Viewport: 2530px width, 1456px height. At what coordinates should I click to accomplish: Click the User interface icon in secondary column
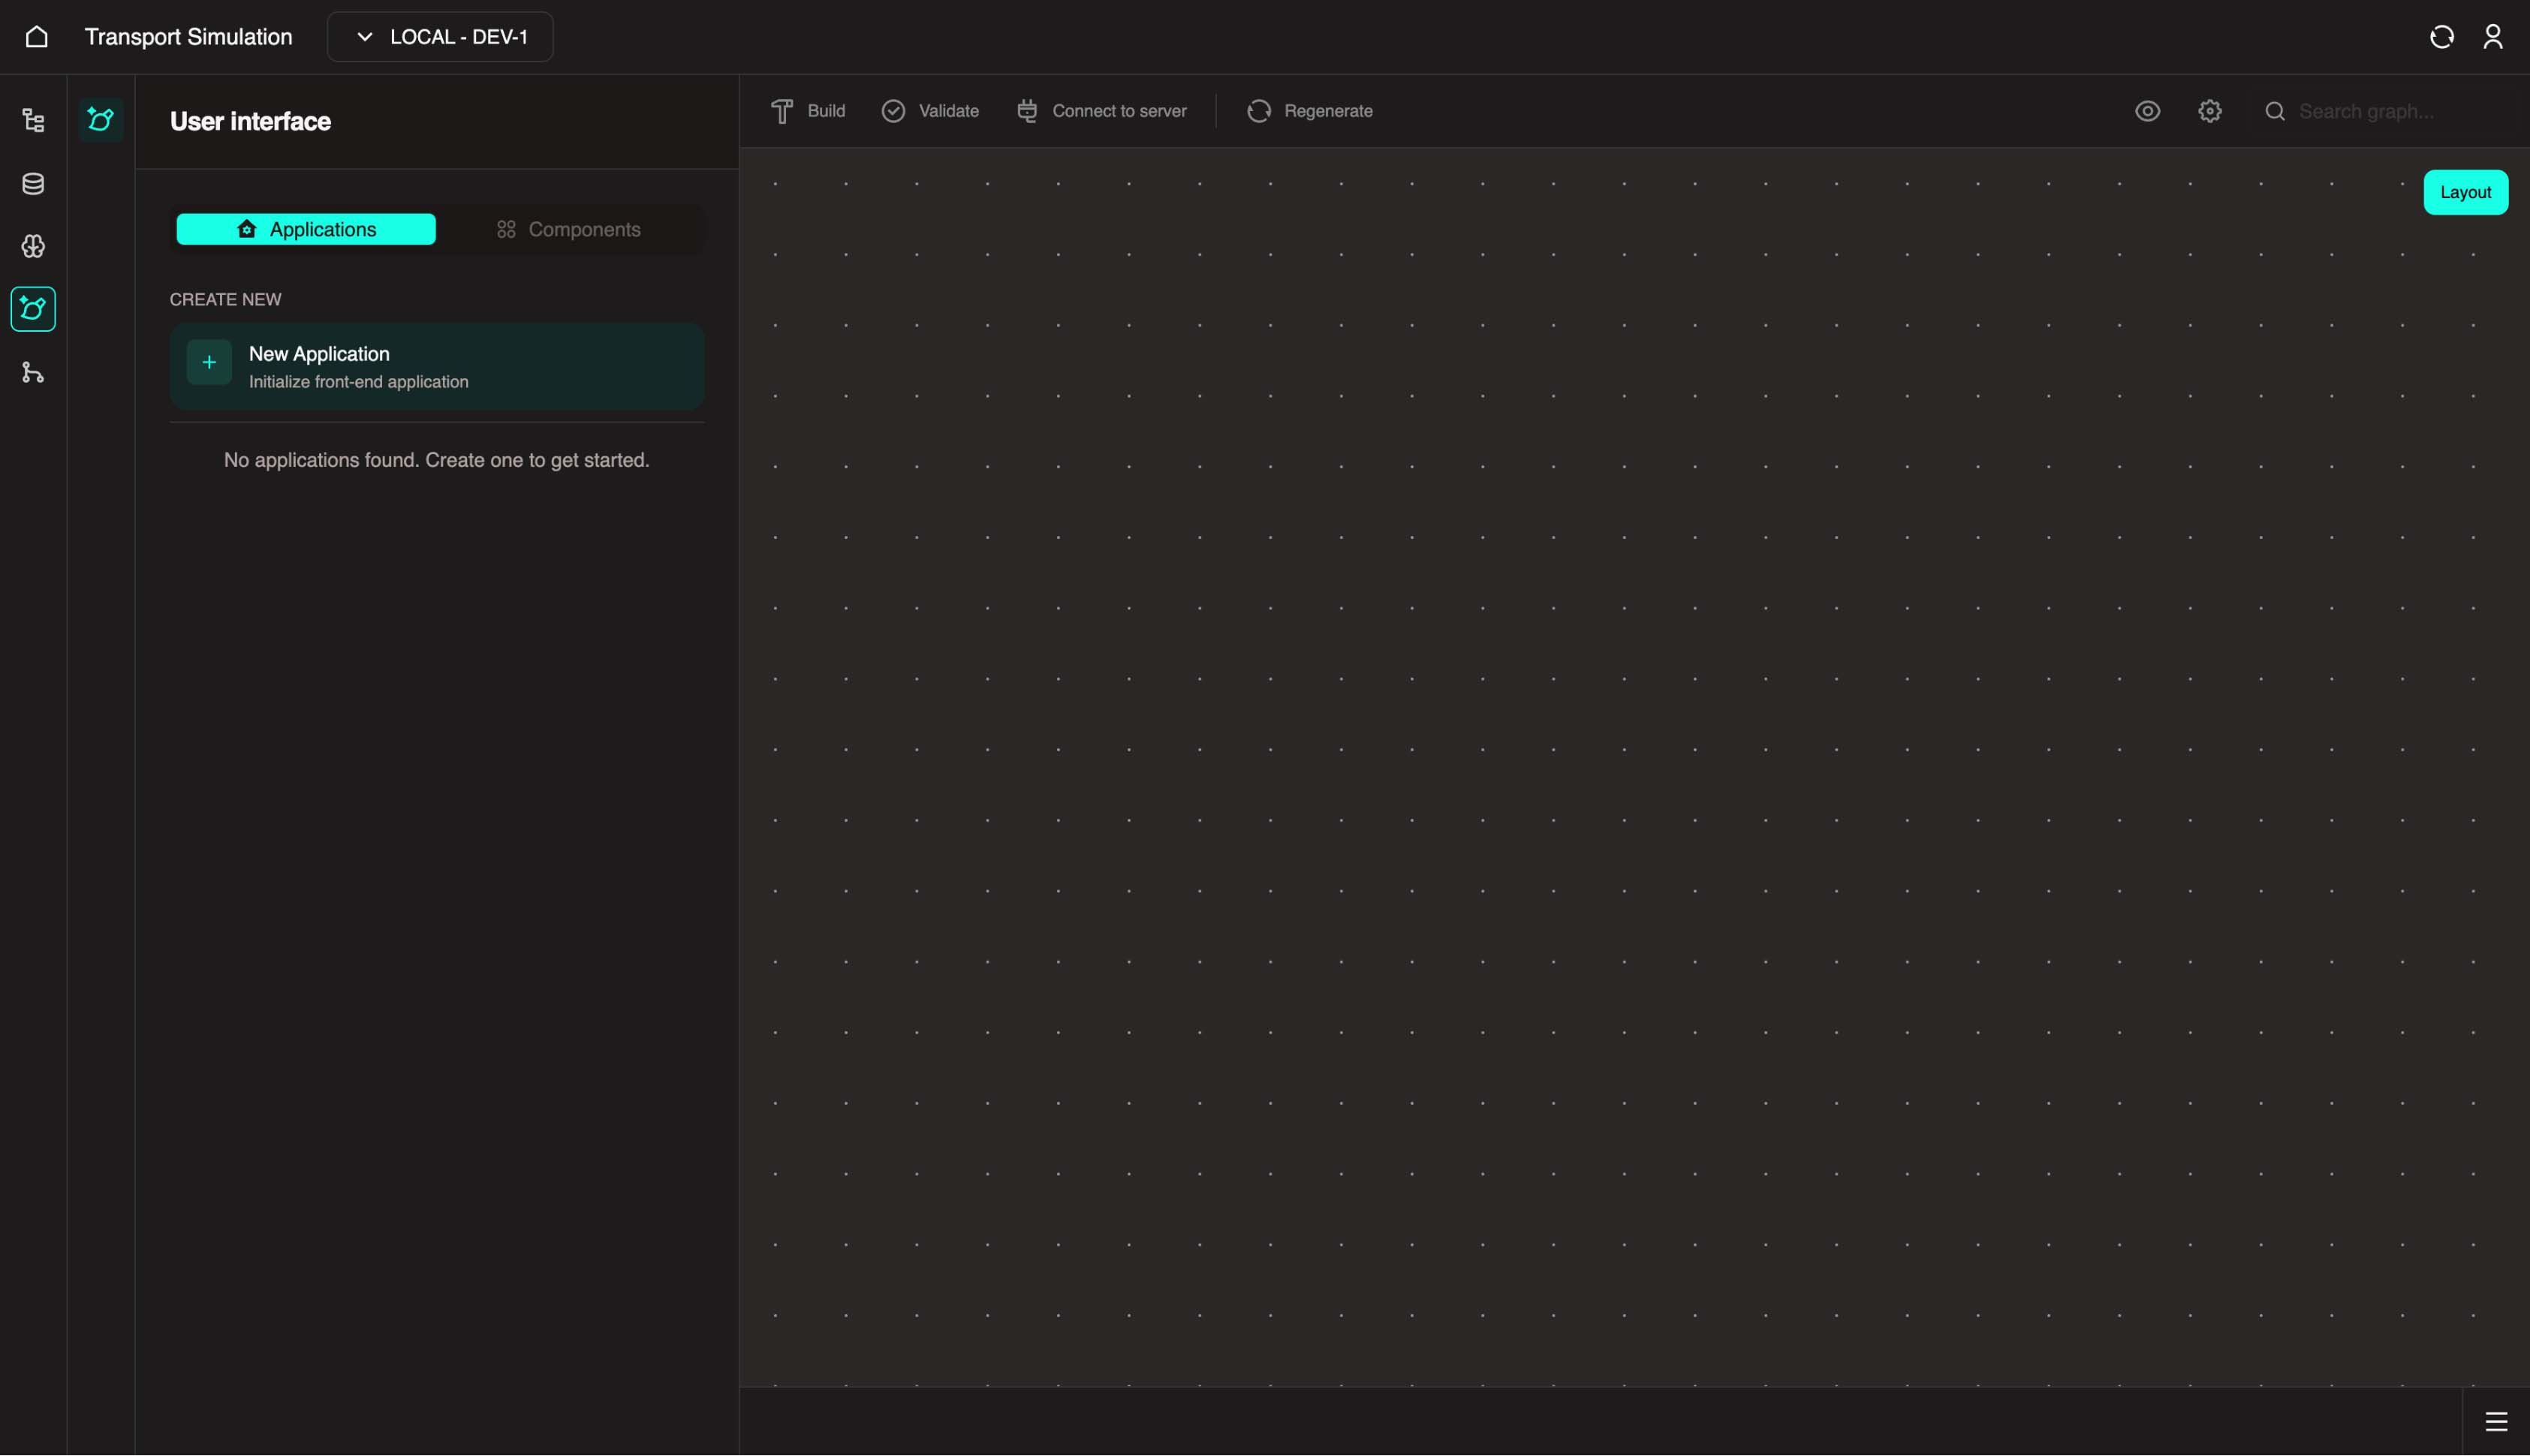pos(101,120)
